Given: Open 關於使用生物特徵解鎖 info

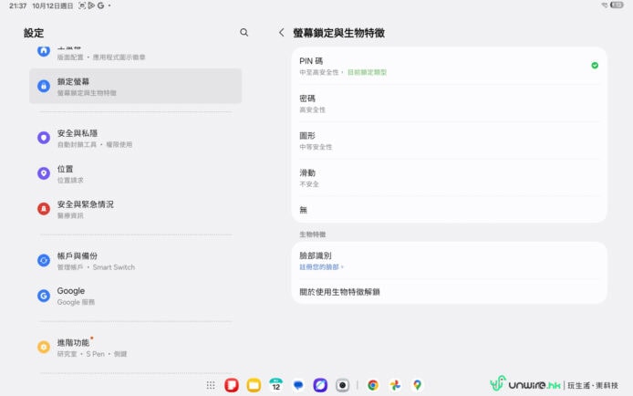Looking at the screenshot, I should point(448,291).
